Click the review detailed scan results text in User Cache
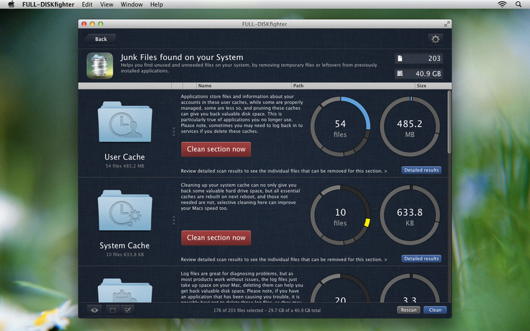Viewport: 530px width, 331px height. click(x=284, y=171)
